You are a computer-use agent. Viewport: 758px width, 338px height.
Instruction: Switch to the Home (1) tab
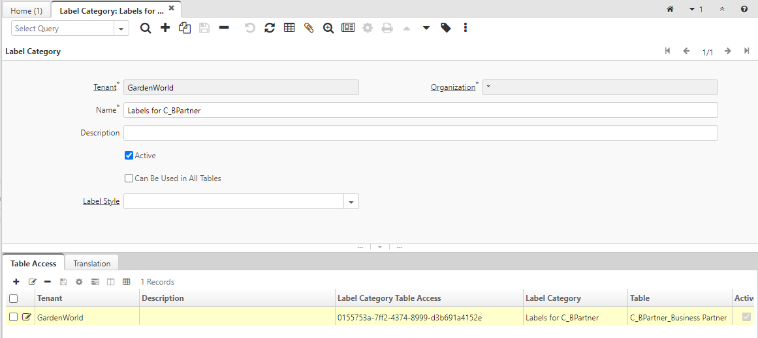(x=27, y=10)
